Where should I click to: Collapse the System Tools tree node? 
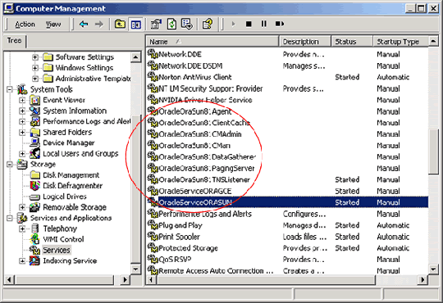point(10,89)
